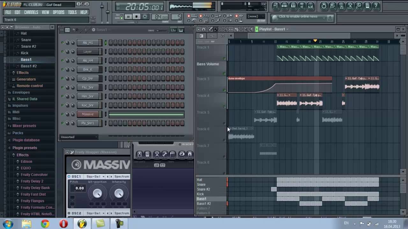Open the VIEW menu

(46, 12)
